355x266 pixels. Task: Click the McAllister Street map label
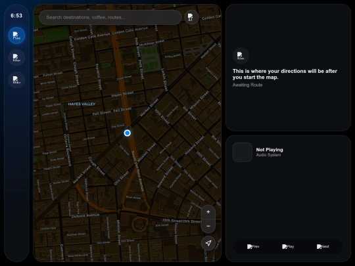click(x=152, y=43)
